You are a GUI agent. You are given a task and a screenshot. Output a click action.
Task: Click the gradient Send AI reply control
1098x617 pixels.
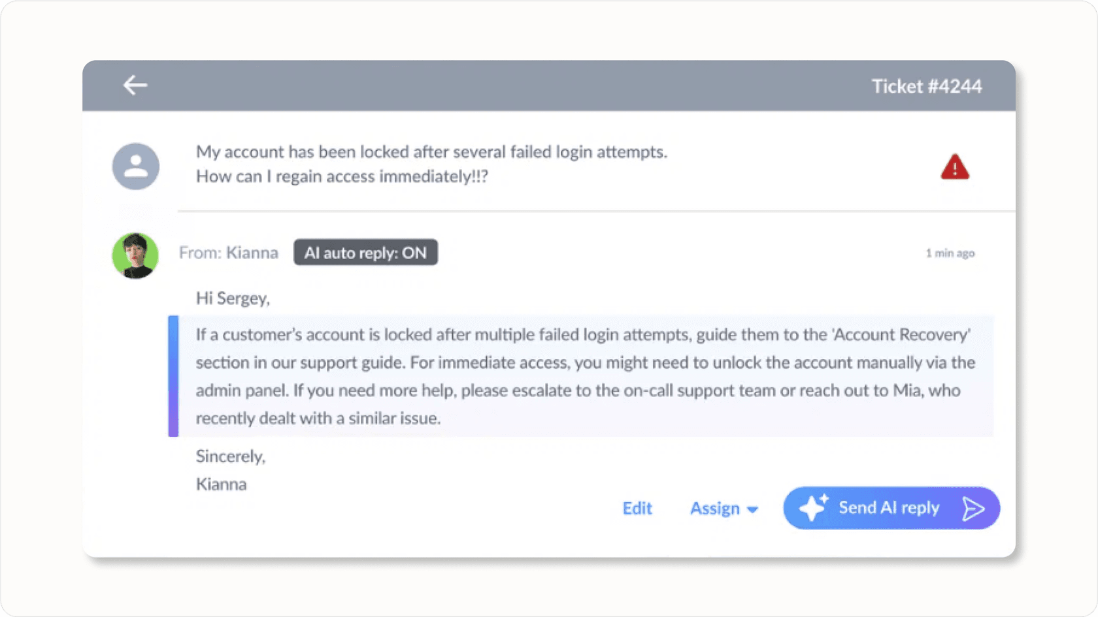point(890,508)
